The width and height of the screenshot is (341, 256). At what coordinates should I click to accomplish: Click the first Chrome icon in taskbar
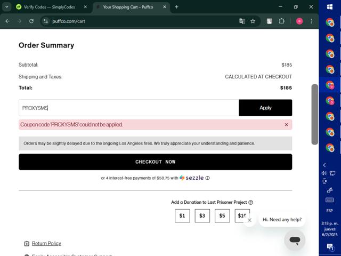click(x=330, y=22)
